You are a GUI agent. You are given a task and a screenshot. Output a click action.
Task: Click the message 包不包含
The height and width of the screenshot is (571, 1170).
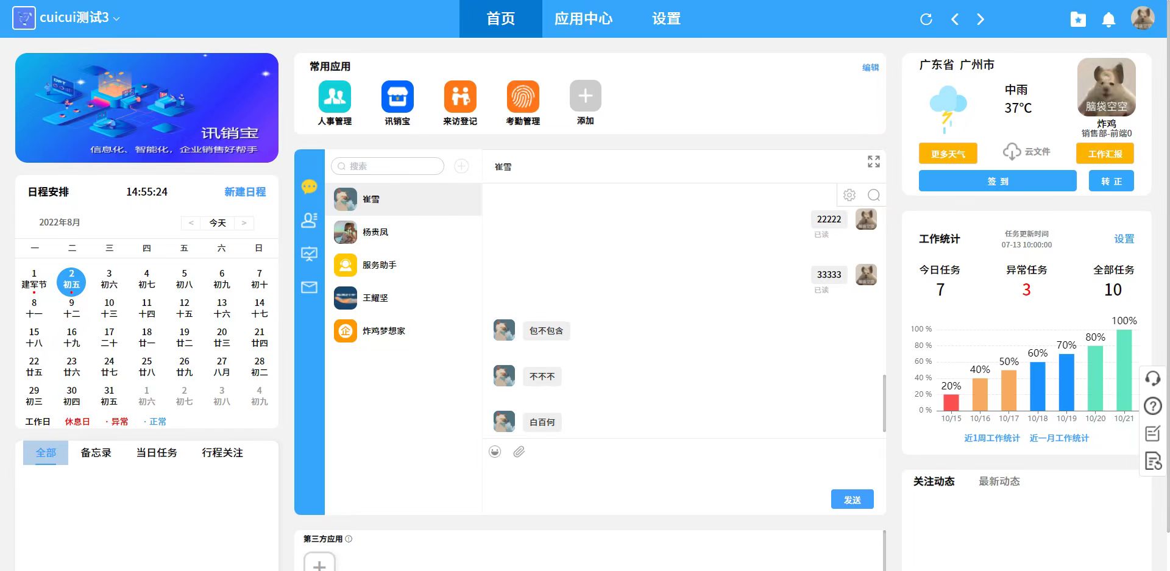coord(546,331)
